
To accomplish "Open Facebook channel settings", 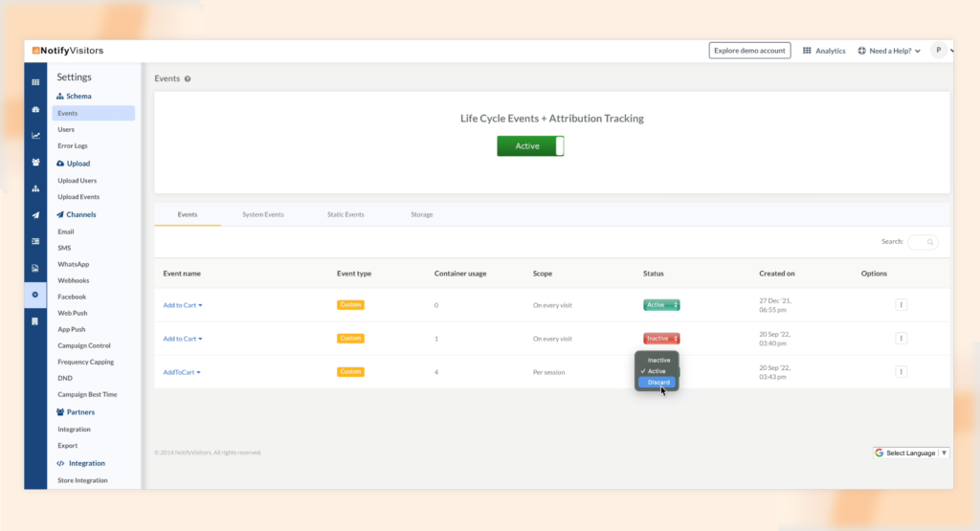I will click(x=72, y=297).
